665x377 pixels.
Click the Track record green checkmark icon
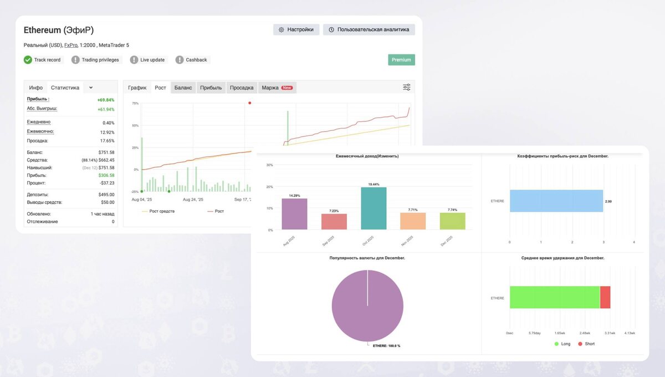tap(28, 60)
